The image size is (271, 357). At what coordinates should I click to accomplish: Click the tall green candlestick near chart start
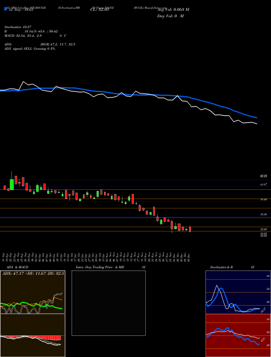pos(11,184)
